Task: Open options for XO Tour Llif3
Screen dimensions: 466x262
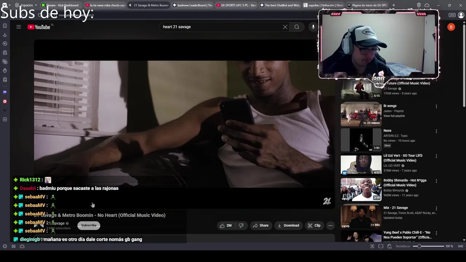Action: coord(436,156)
